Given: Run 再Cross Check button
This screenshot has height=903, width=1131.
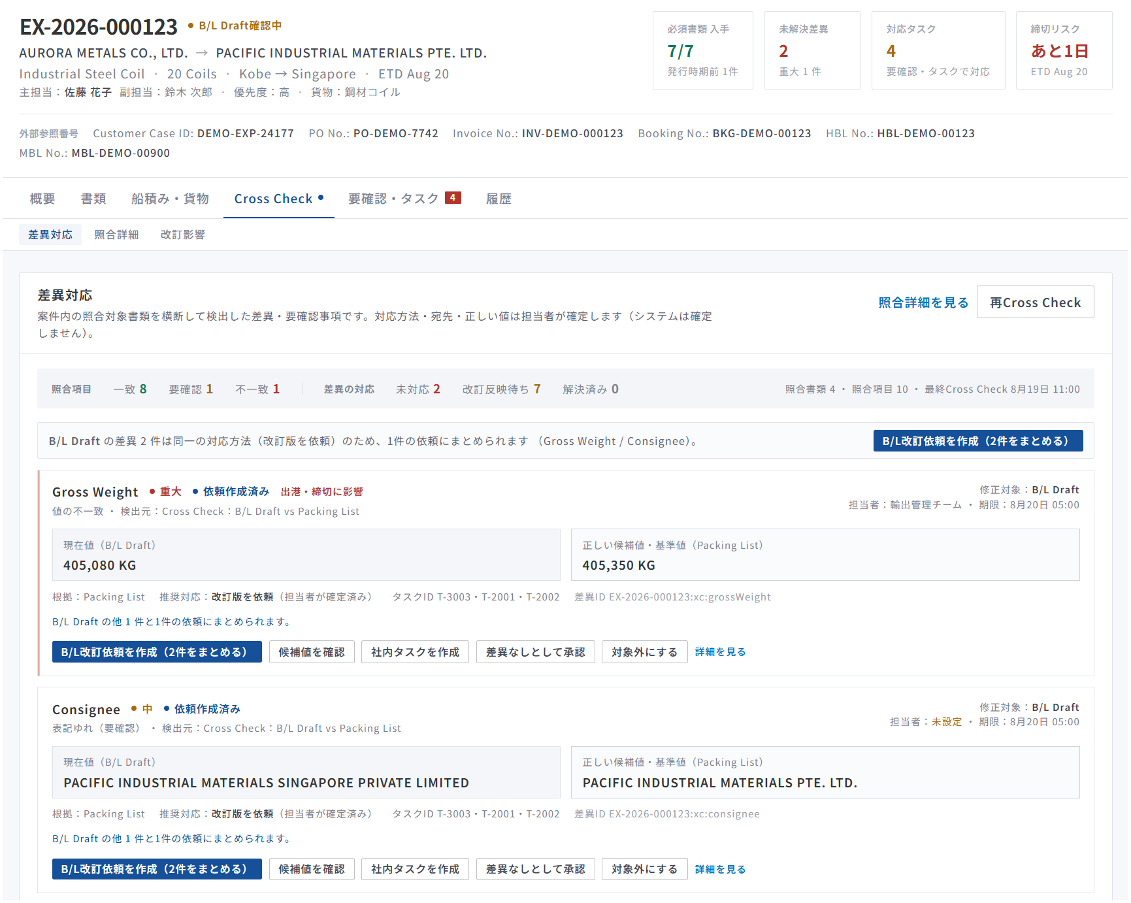Looking at the screenshot, I should 1035,303.
